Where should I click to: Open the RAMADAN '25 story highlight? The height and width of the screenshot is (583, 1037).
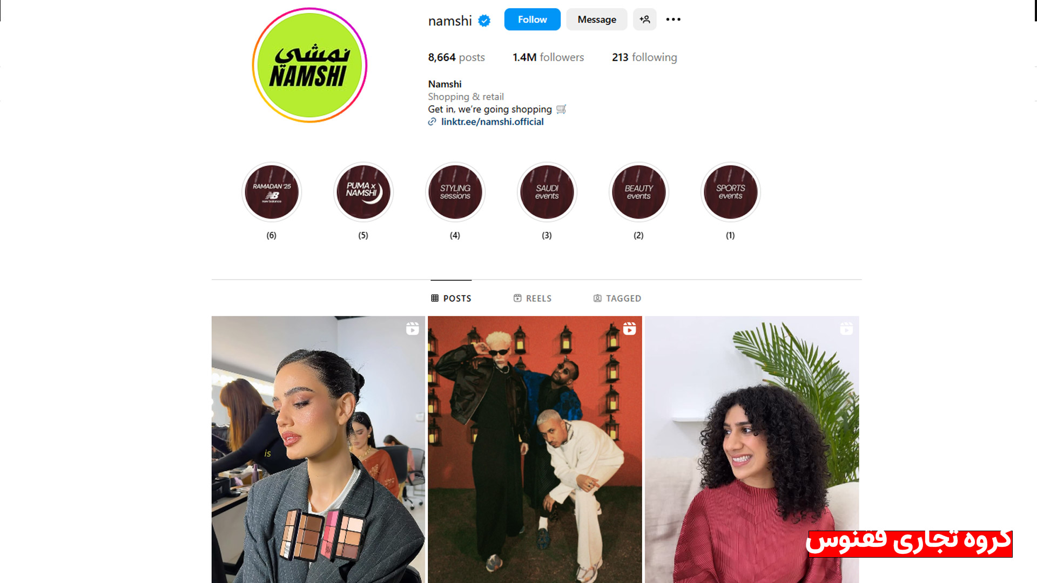tap(272, 192)
